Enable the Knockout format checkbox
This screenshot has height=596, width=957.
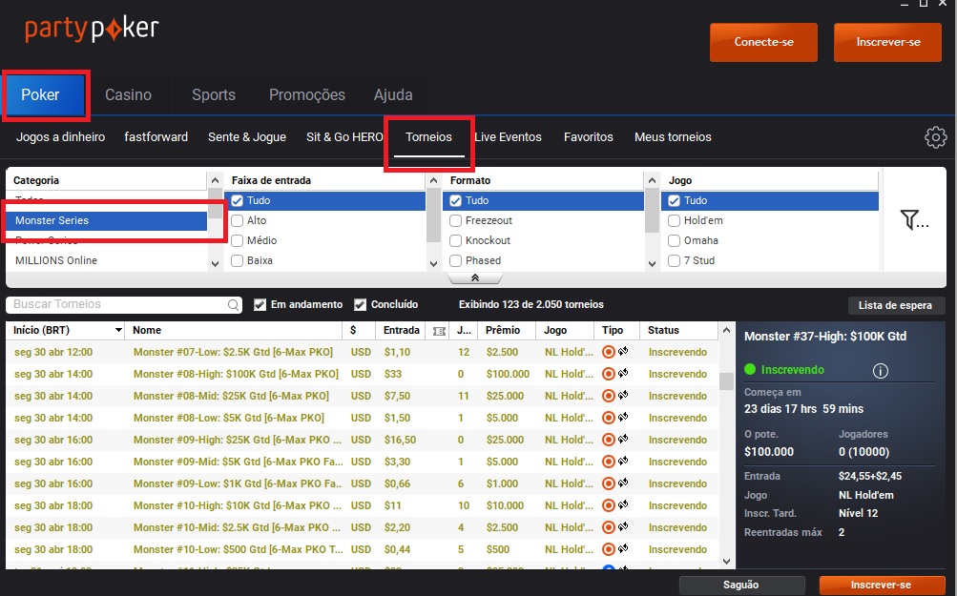coord(455,241)
